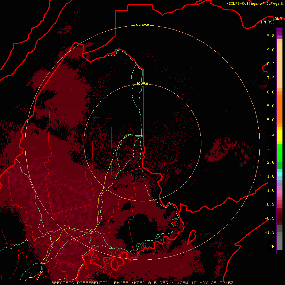Click the 3.4 scale value
Viewport: 285px width, 285px height.
click(271, 148)
